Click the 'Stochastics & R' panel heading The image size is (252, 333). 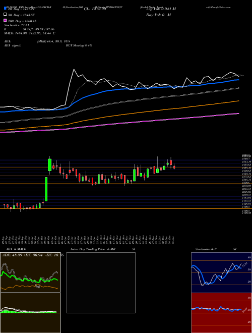(x=206, y=249)
